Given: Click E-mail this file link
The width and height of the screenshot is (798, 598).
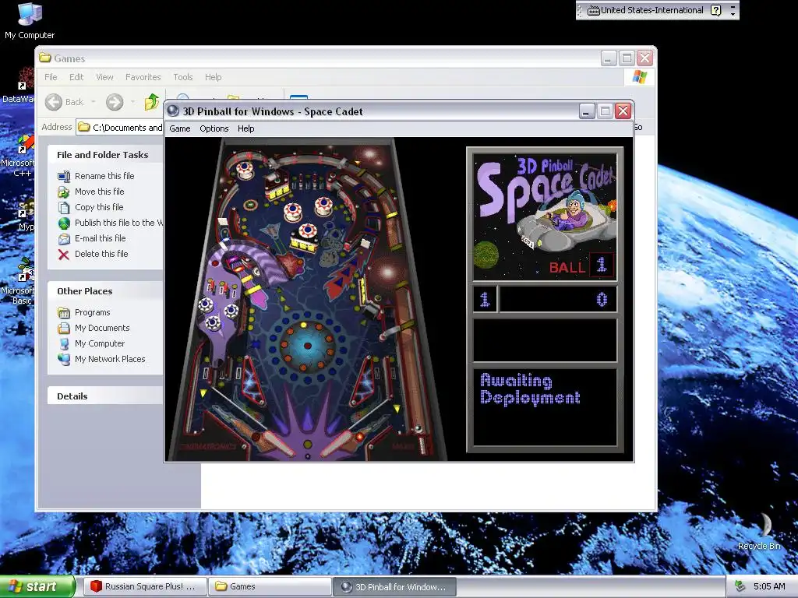Looking at the screenshot, I should click(100, 238).
